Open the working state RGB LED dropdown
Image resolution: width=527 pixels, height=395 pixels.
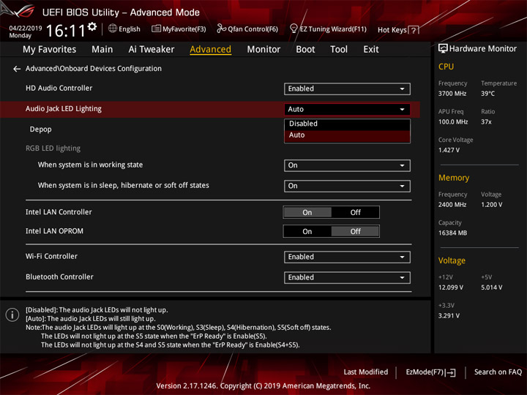(347, 165)
